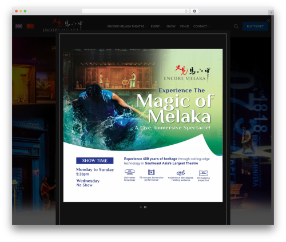Expand the Event menu dropdown
This screenshot has width=286, height=242.
[156, 26]
